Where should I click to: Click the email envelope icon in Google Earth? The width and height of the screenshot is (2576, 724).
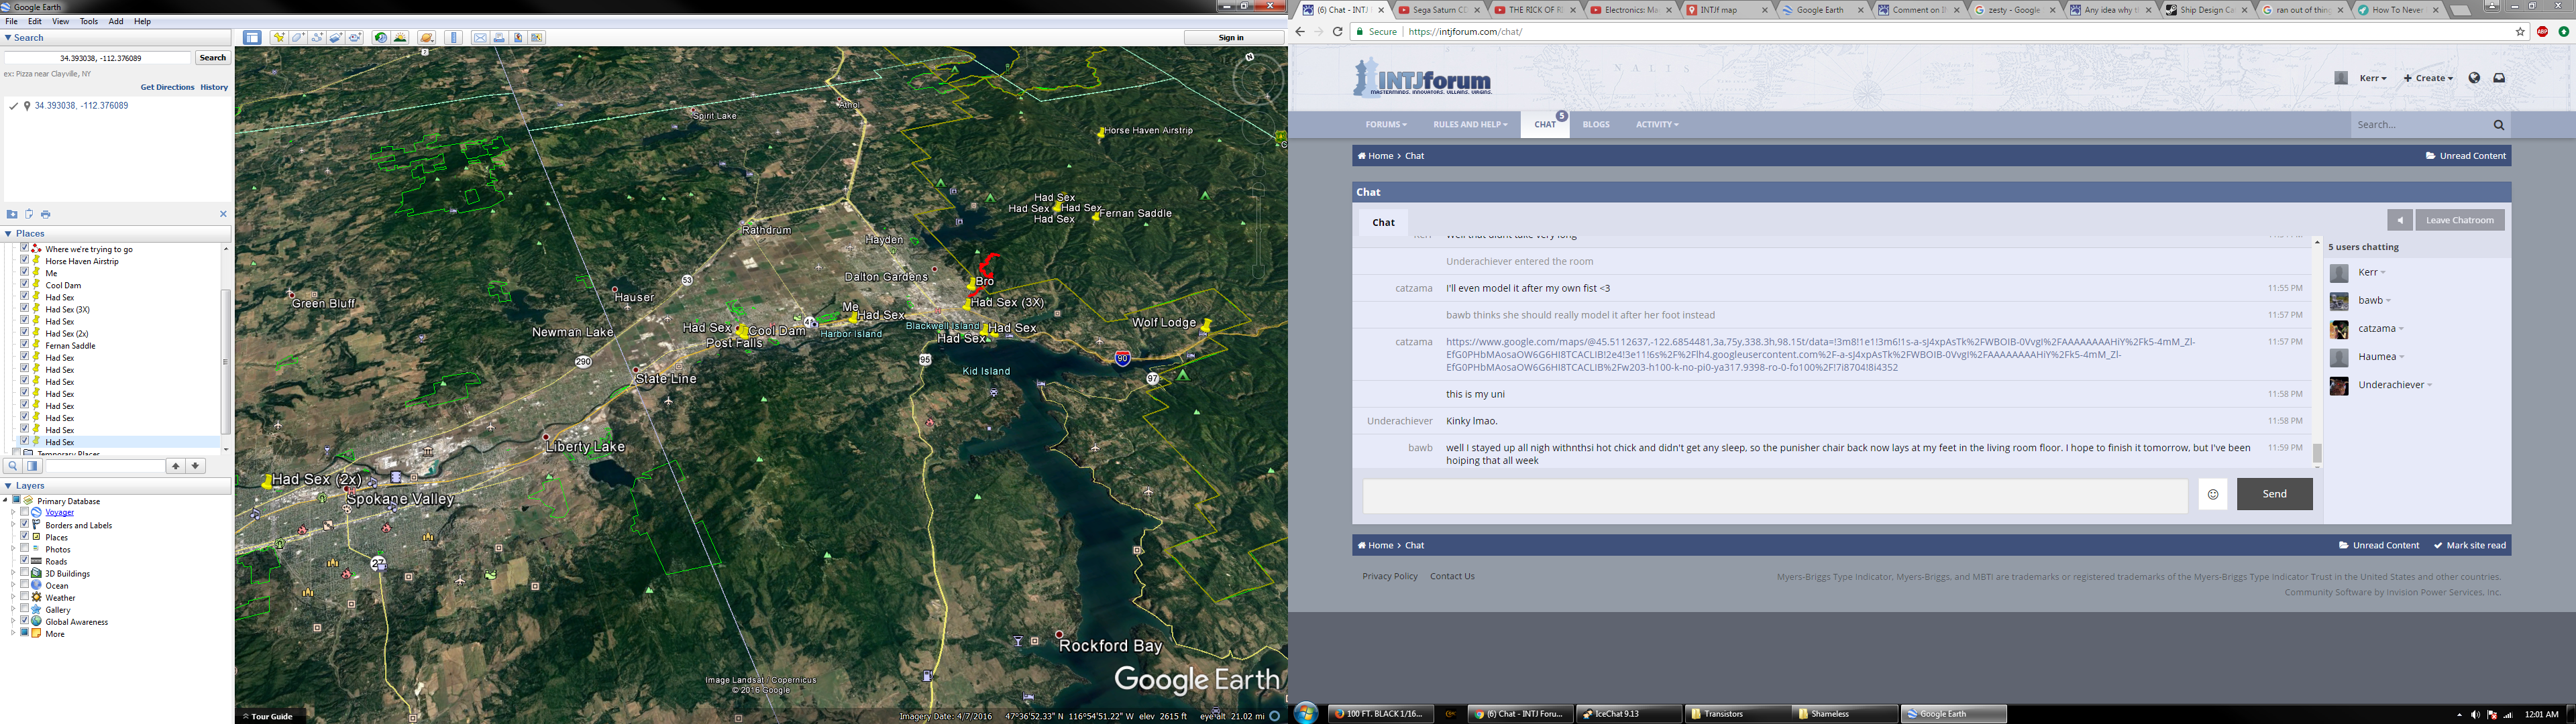click(x=480, y=38)
